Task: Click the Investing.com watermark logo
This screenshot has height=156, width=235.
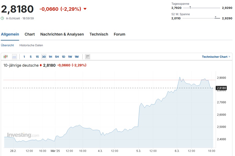Action: [x=23, y=135]
